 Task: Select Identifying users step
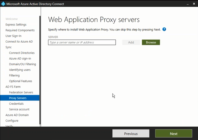[20, 70]
